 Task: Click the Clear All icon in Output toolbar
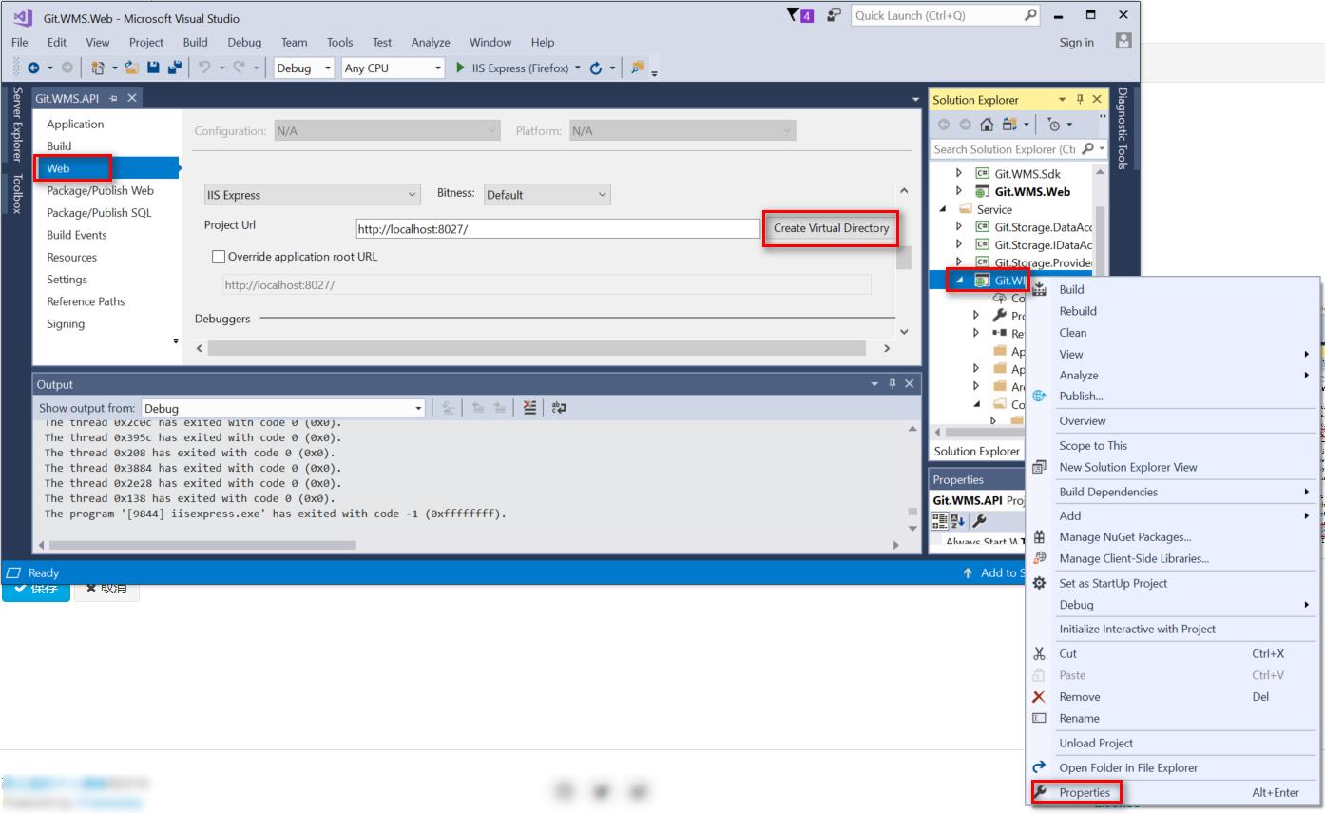tap(529, 407)
